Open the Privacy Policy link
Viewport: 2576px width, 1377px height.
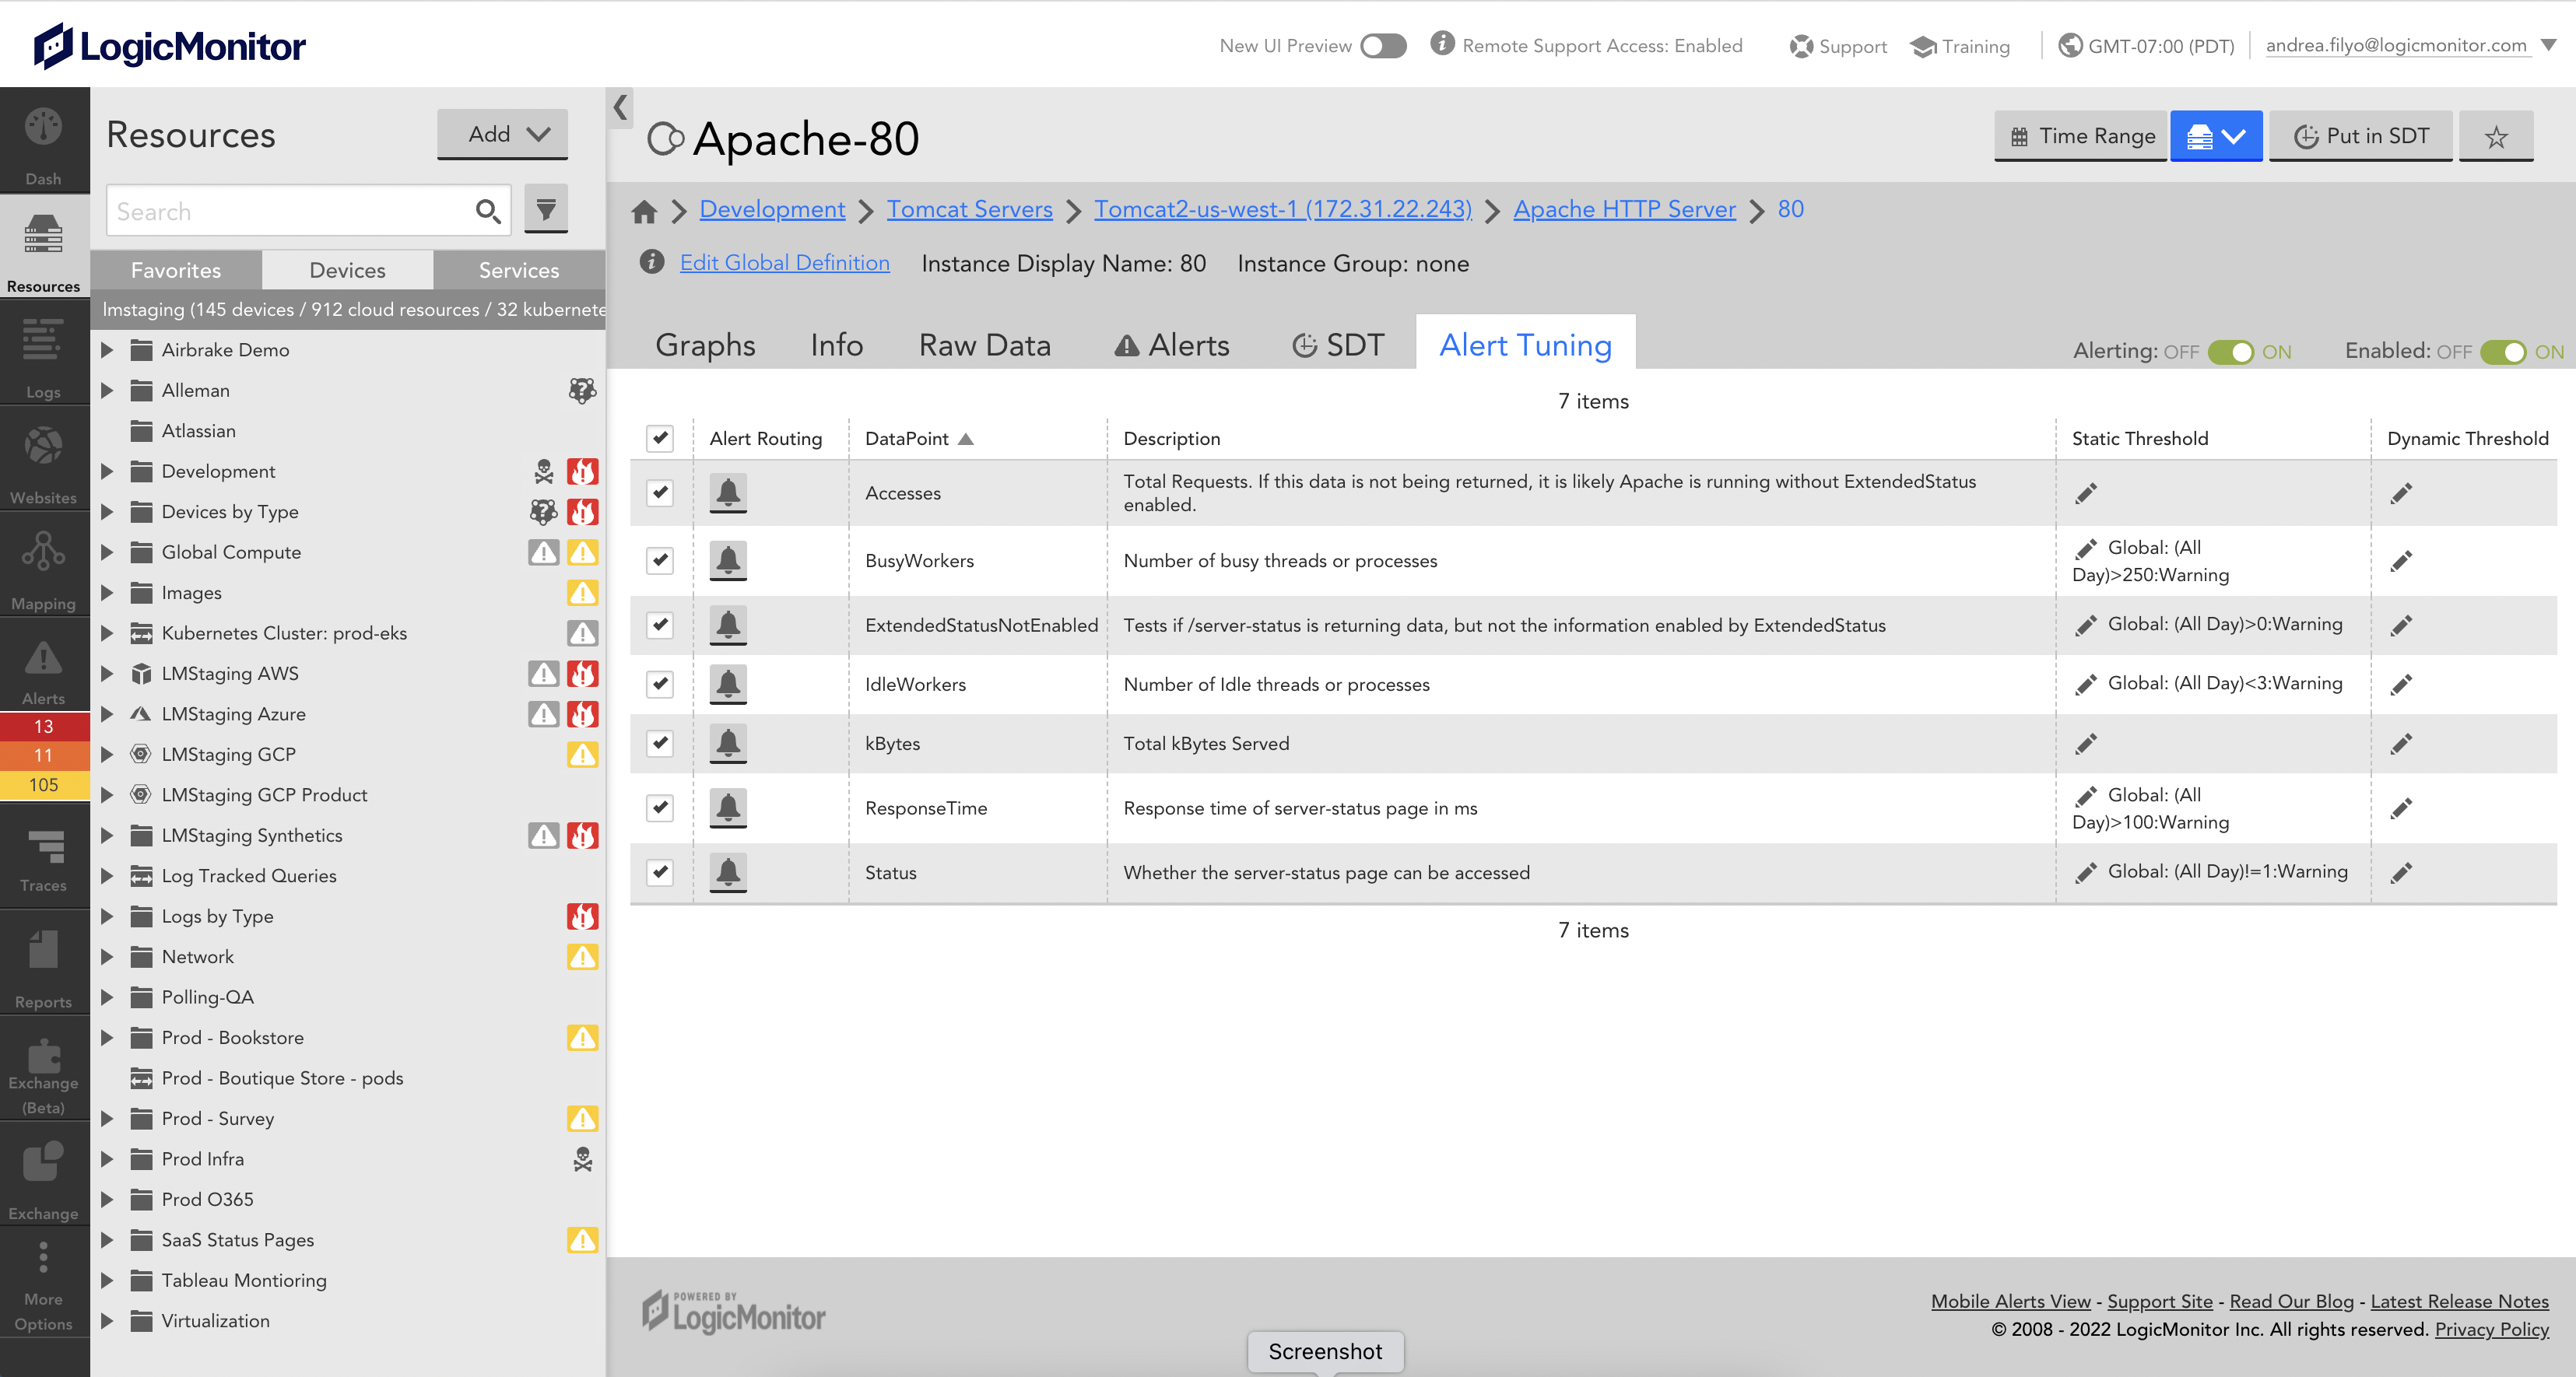2491,1329
